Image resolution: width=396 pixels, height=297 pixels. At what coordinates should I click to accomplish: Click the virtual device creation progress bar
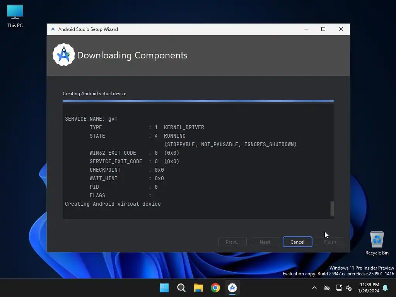click(198, 101)
